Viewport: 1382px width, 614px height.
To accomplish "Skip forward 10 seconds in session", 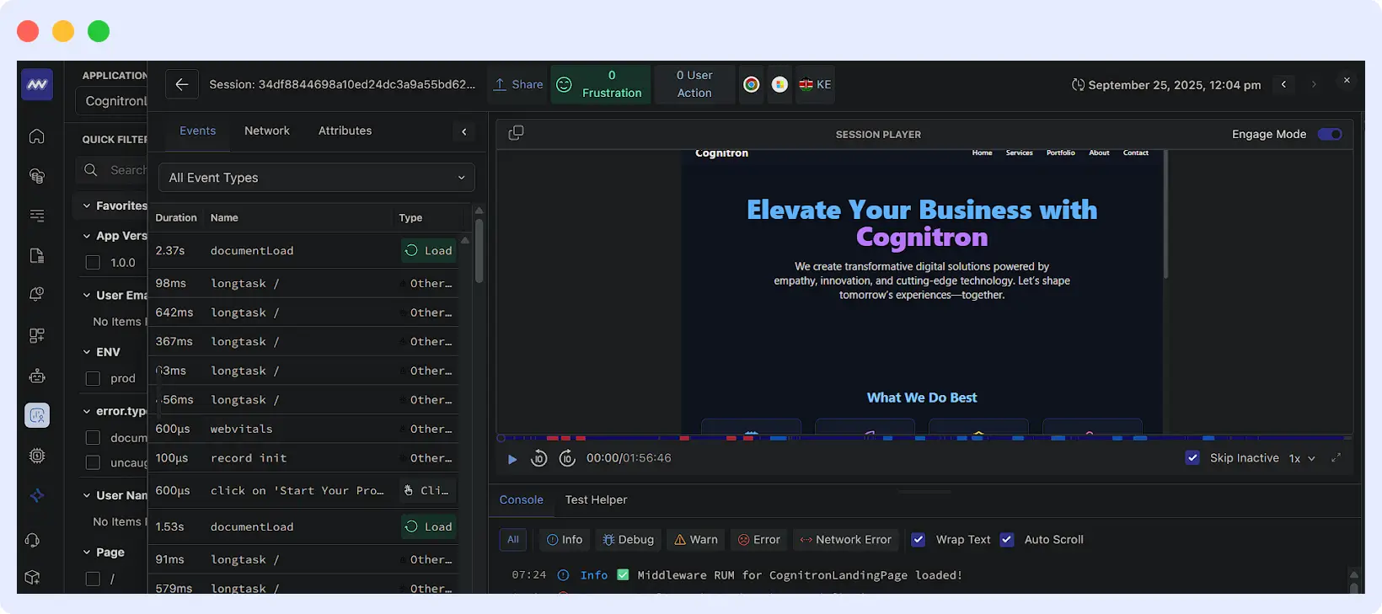I will (x=567, y=458).
